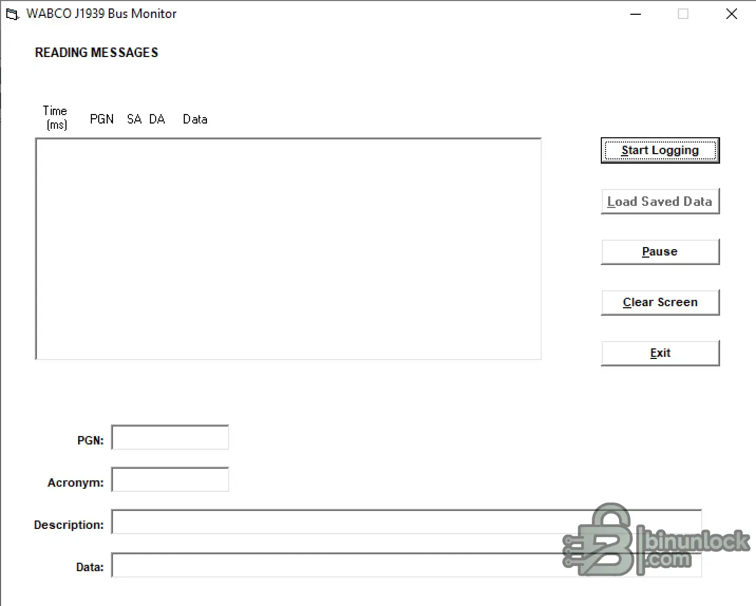Viewport: 756px width, 606px height.
Task: Click the DA column header
Action: coord(157,119)
